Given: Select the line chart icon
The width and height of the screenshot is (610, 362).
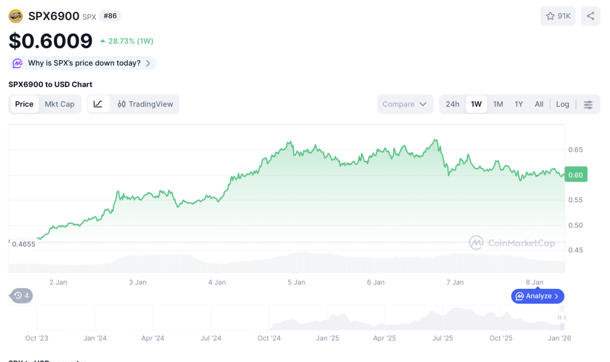Looking at the screenshot, I should pos(98,104).
